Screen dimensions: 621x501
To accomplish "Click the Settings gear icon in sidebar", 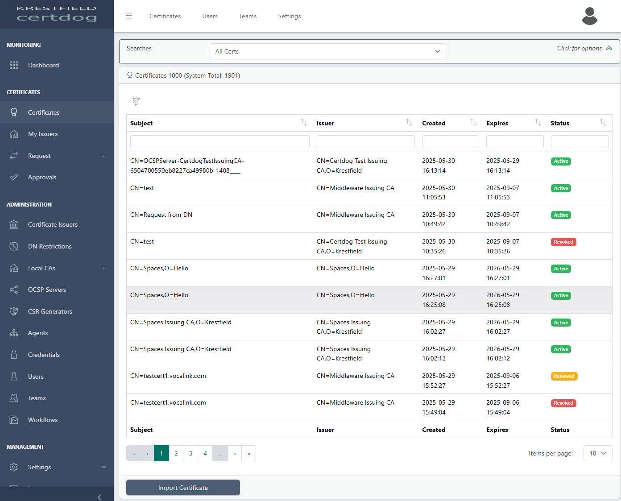I will [x=14, y=467].
